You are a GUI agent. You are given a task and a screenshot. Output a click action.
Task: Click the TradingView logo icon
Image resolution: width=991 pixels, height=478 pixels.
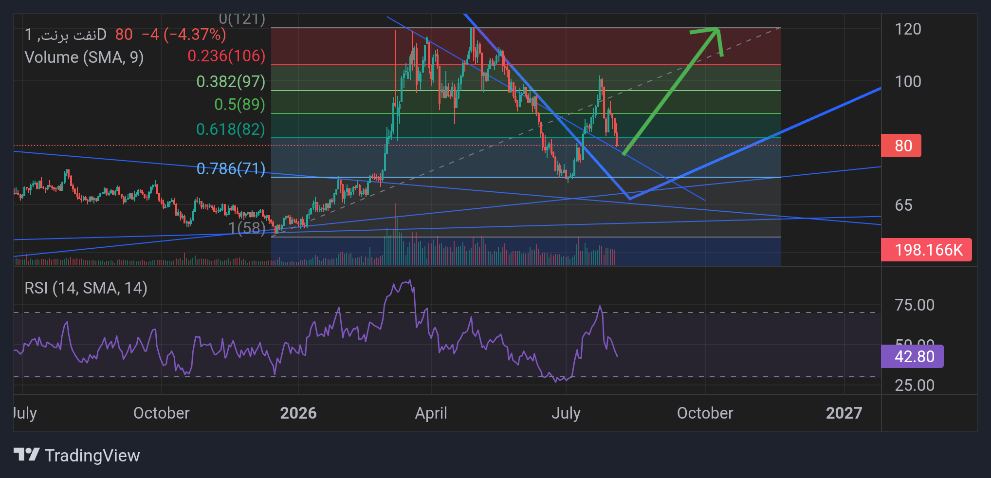point(26,455)
